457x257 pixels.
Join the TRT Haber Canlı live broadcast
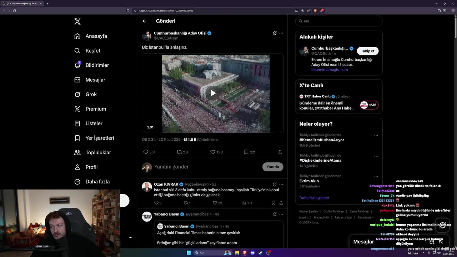369,105
